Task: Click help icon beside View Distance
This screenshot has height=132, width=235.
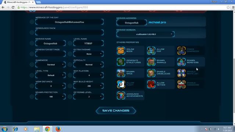Action: (32, 86)
